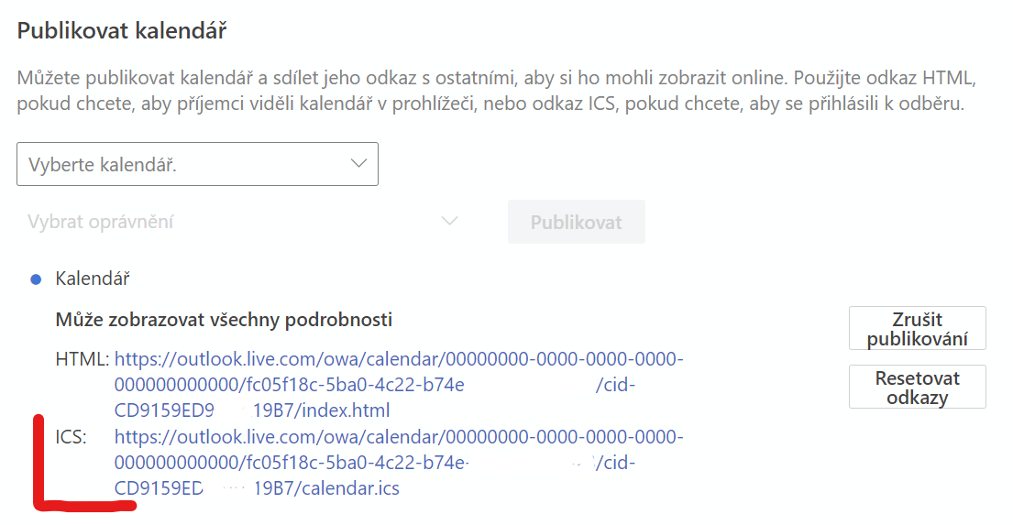Click the Resetovat odkazy button

coord(918,387)
